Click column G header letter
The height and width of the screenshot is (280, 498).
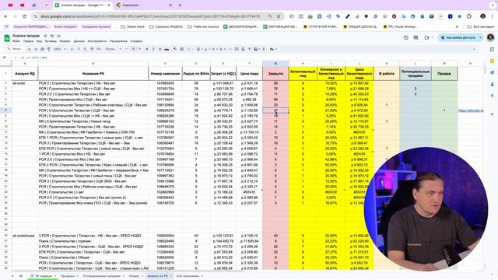(x=275, y=64)
